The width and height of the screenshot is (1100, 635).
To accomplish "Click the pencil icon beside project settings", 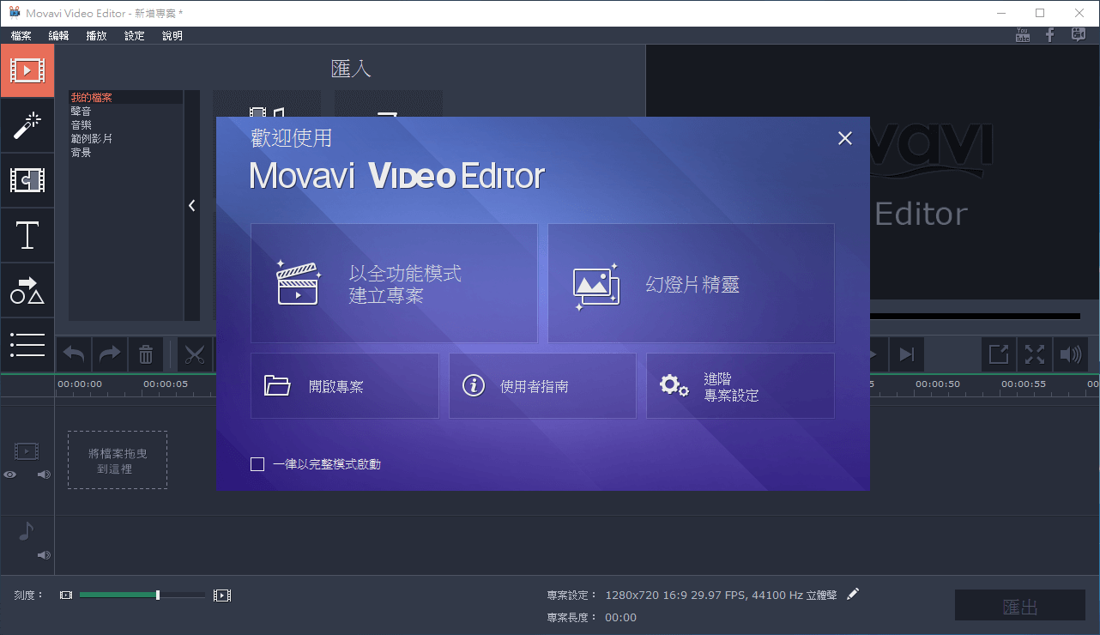I will (853, 593).
